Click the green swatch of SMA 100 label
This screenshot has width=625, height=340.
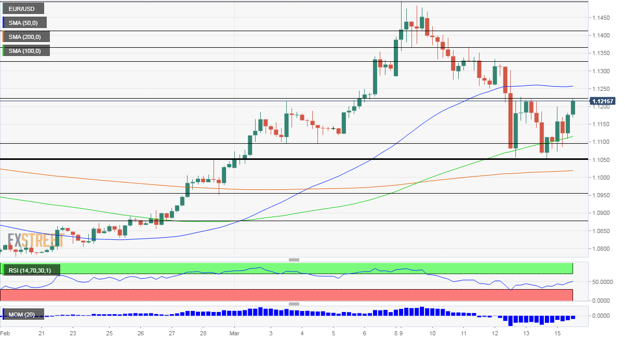(x=4, y=50)
